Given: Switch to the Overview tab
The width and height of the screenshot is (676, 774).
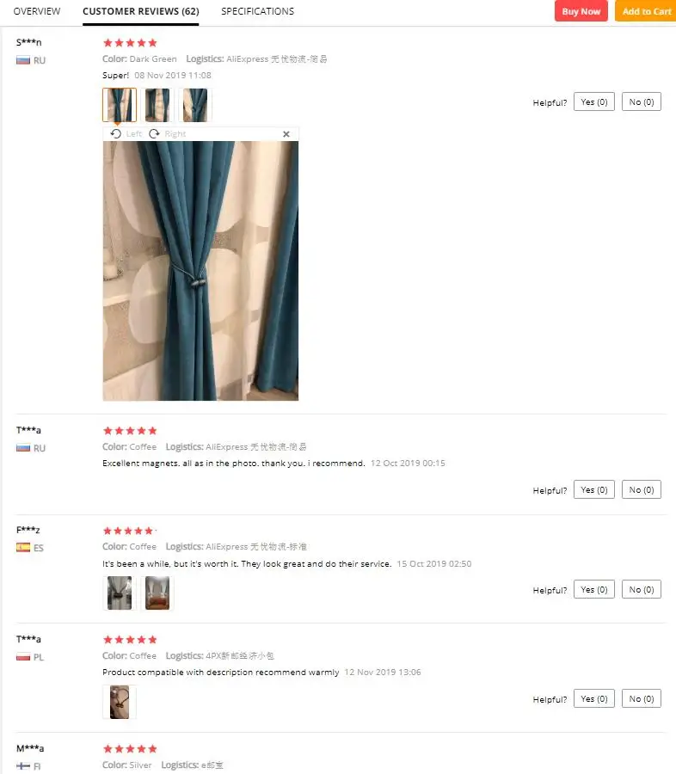Looking at the screenshot, I should tap(37, 11).
